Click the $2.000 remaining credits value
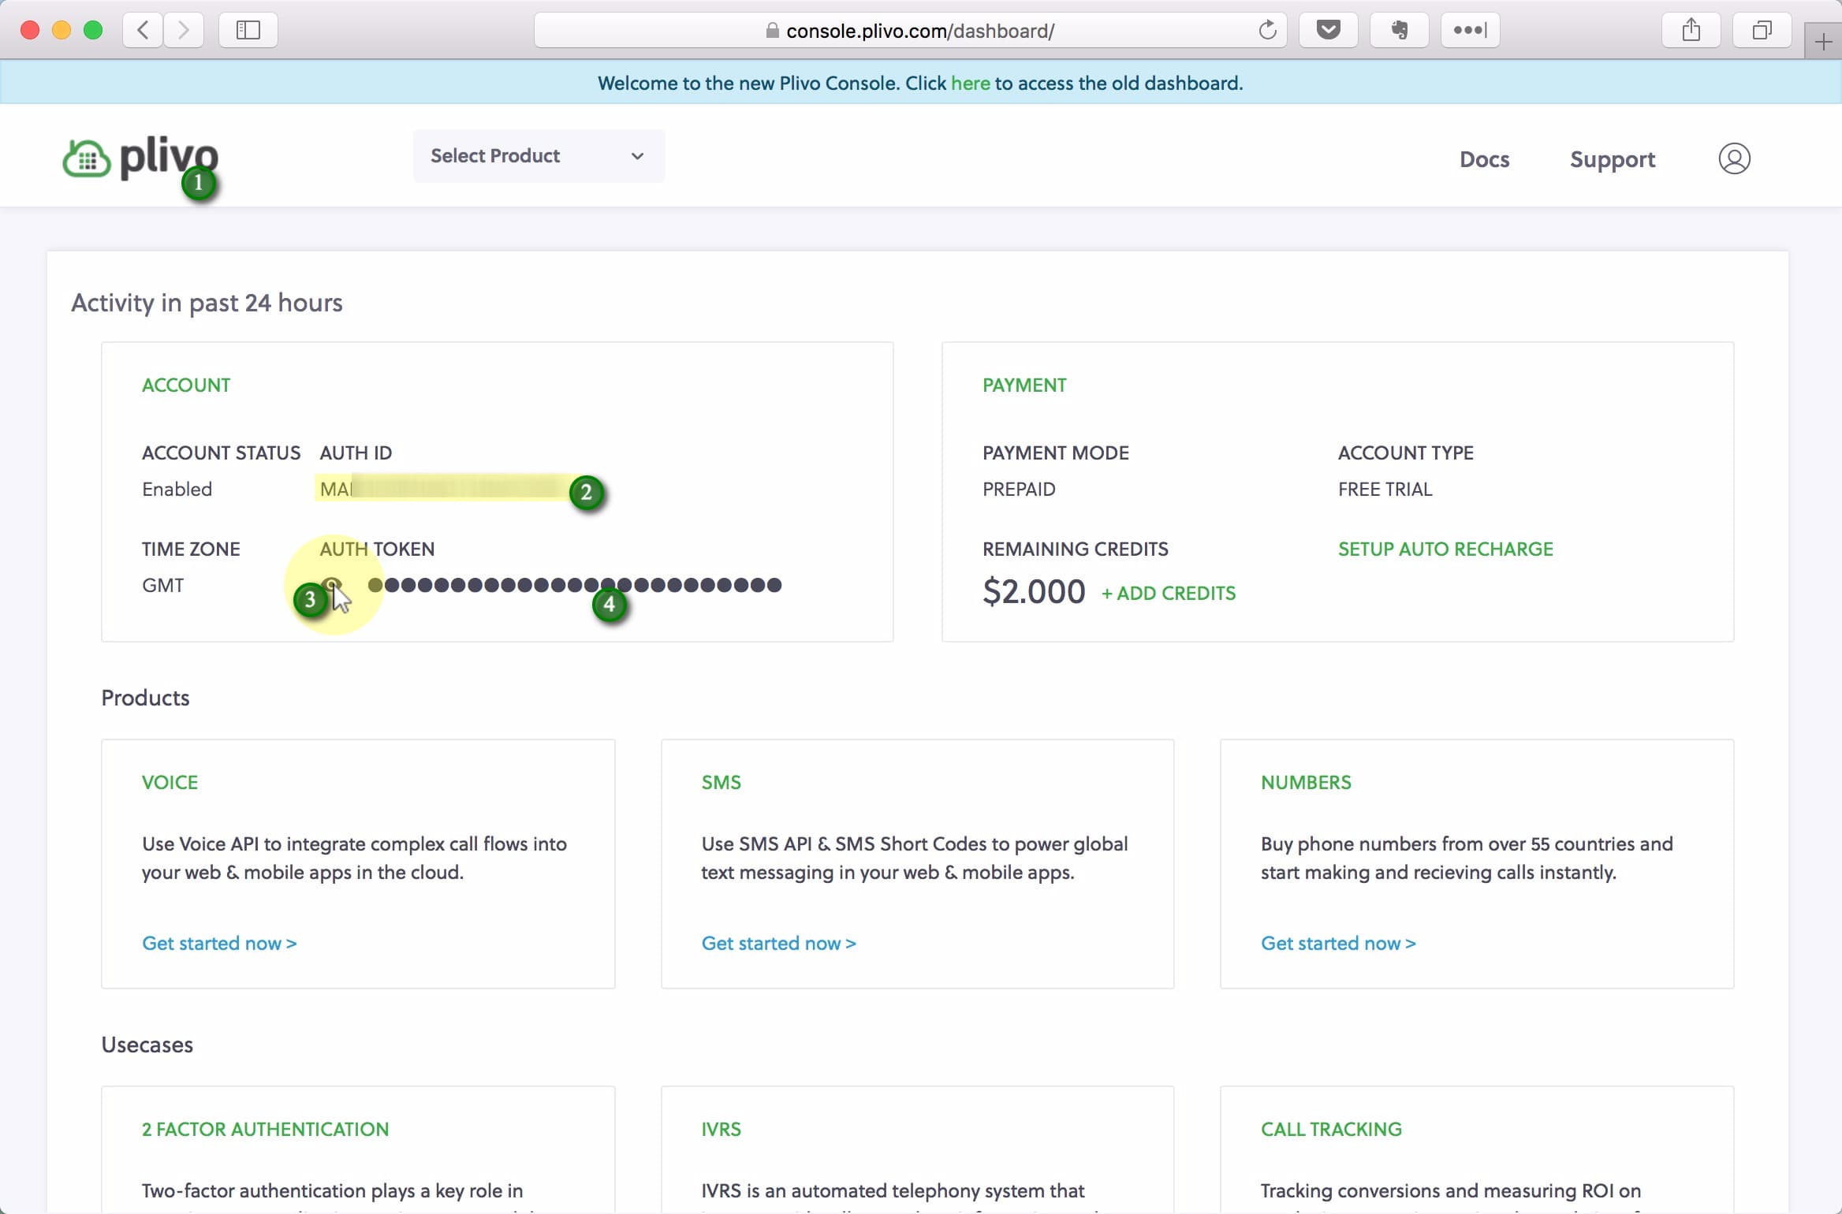1842x1214 pixels. point(1034,591)
